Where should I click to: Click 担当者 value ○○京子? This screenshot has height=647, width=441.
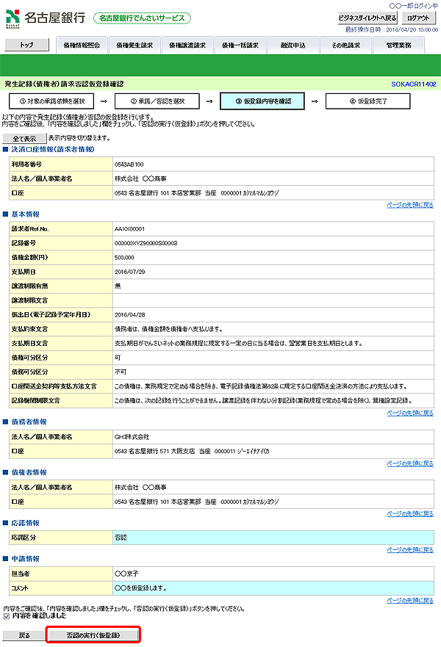pos(126,574)
